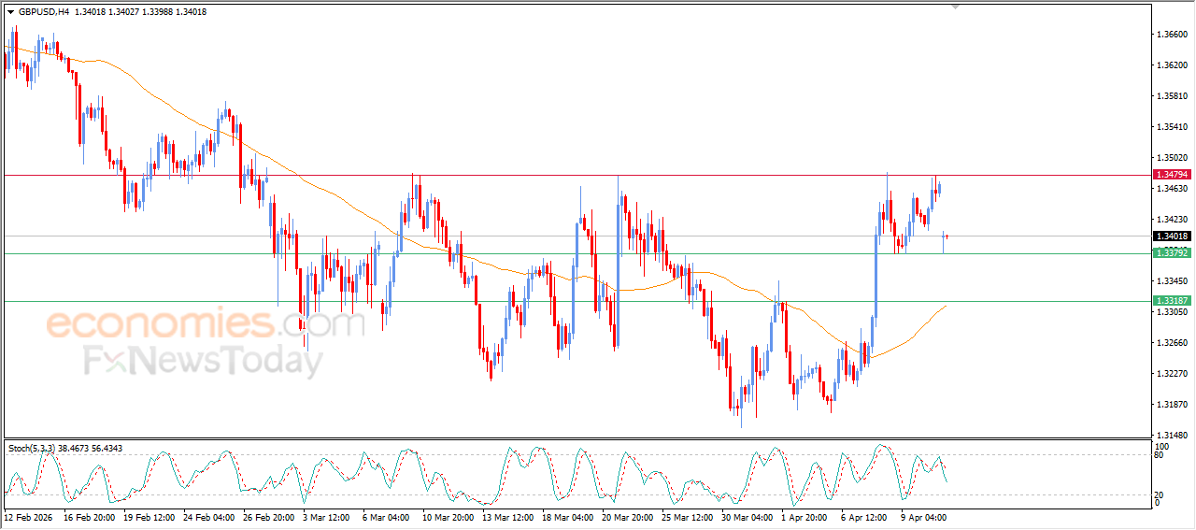Image resolution: width=1196 pixels, height=530 pixels.
Task: Click the FxNewsToday watermark logo
Action: (x=204, y=360)
